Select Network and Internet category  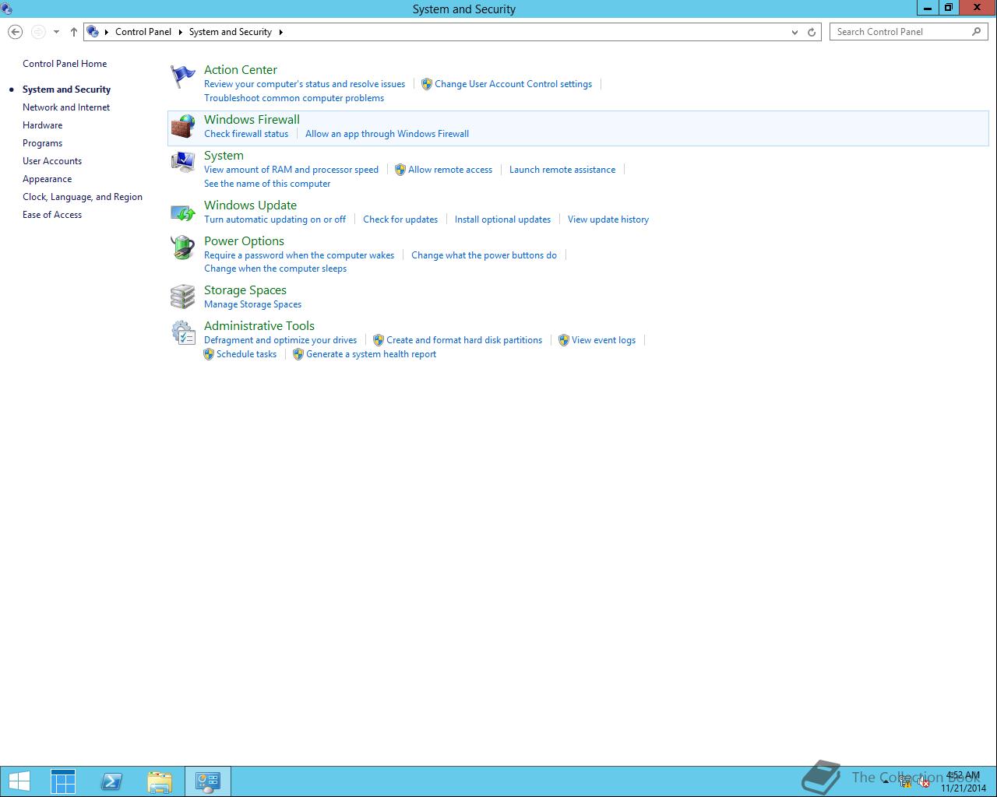pos(66,107)
